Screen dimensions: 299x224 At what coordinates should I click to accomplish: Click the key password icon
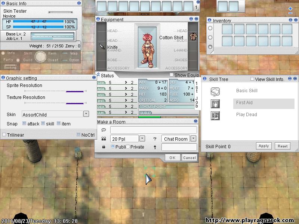tap(155, 147)
